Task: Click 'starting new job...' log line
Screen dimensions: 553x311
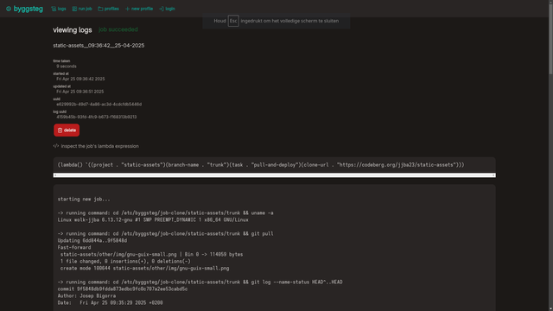Action: point(84,200)
